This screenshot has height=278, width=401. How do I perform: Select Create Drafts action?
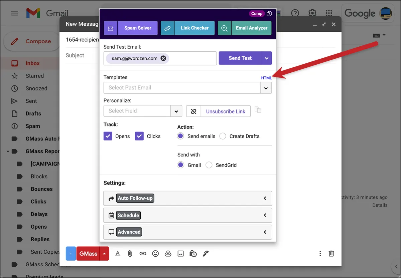(x=223, y=136)
